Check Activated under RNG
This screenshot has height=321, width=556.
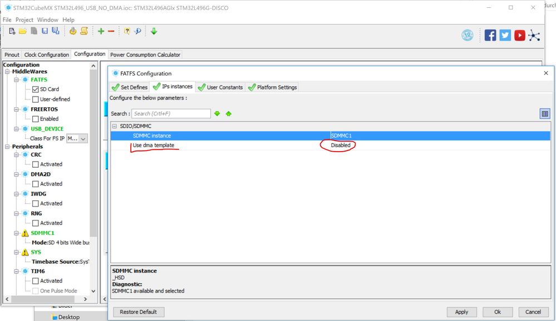pos(36,223)
